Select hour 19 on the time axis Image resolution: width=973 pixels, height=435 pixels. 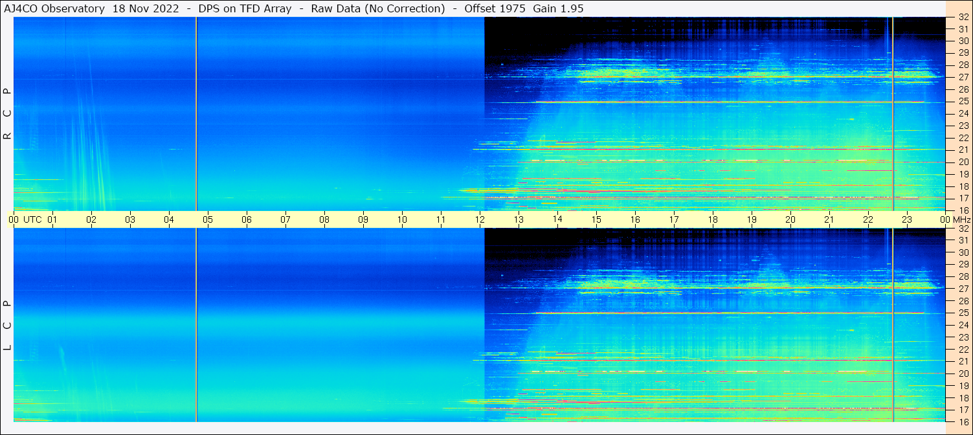(752, 219)
